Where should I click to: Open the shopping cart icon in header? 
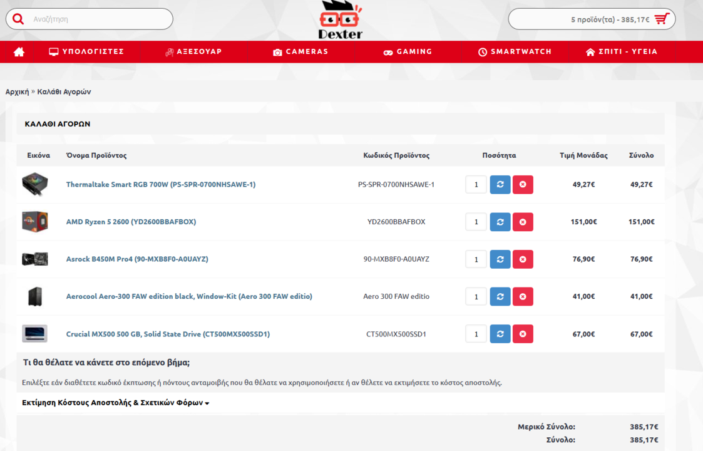tap(662, 19)
